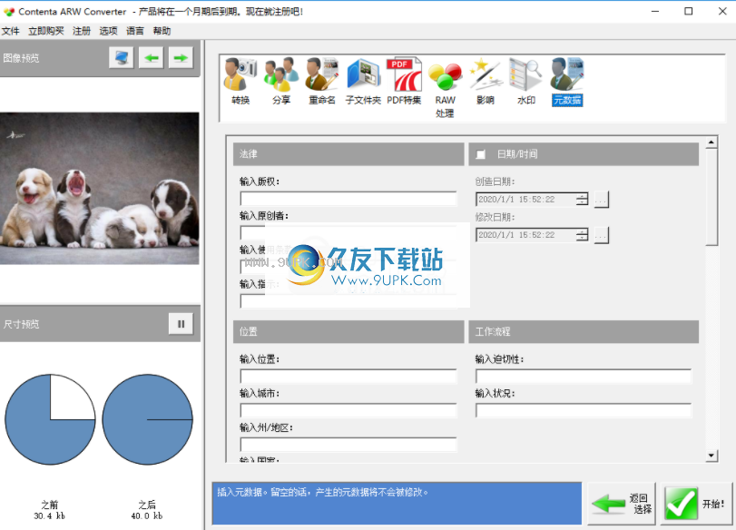Open the 帮助 menu
This screenshot has height=530, width=736.
pos(162,31)
